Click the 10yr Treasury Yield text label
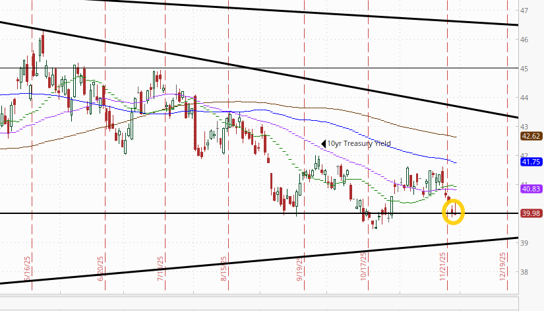Screen dimensions: 544x311 click(x=359, y=143)
